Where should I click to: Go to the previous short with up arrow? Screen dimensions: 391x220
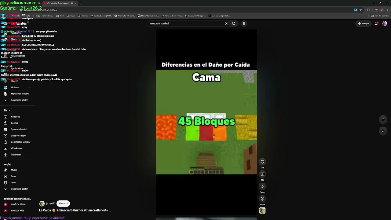(x=383, y=119)
